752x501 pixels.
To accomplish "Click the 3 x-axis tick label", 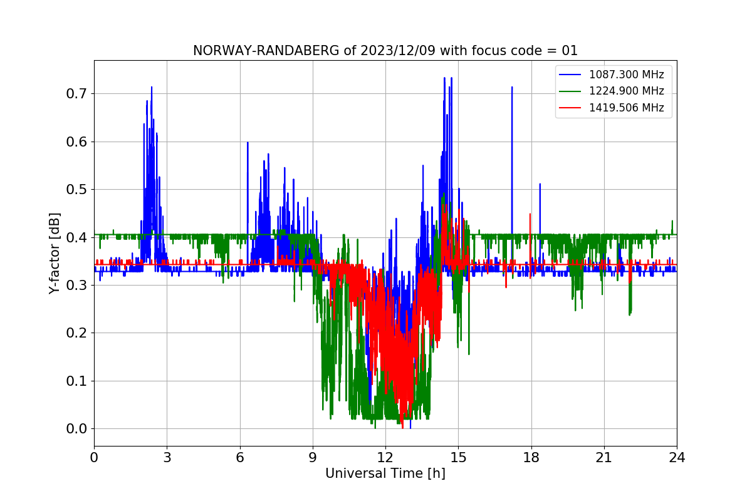I will pos(167,458).
